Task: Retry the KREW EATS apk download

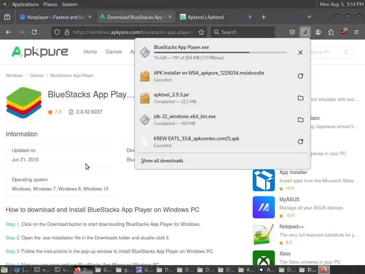Action: coord(300,142)
